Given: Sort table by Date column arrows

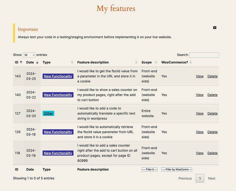Looking at the screenshot, I should pos(37,62).
